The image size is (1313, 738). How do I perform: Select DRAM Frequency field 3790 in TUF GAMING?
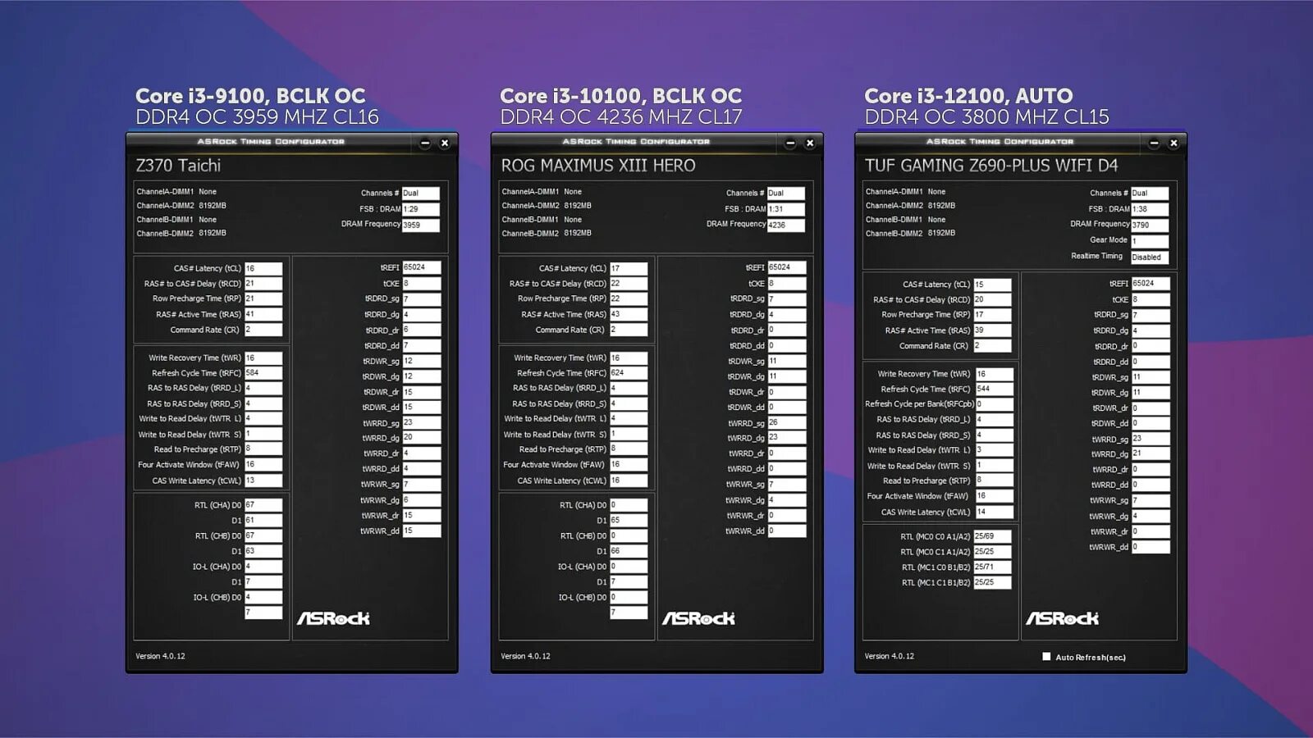point(1150,225)
